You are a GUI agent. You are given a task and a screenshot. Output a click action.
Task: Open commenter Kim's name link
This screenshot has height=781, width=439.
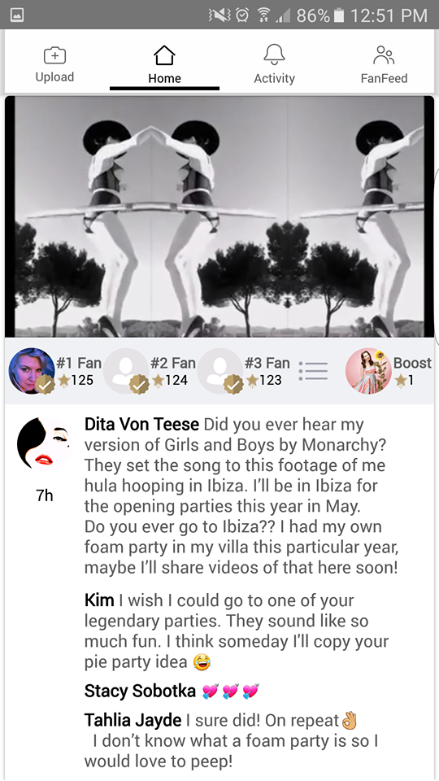[x=99, y=600]
